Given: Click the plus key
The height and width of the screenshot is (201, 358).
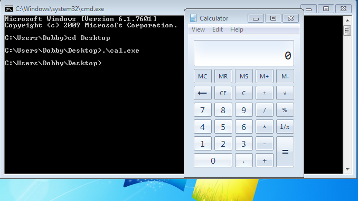Looking at the screenshot, I should (x=265, y=160).
